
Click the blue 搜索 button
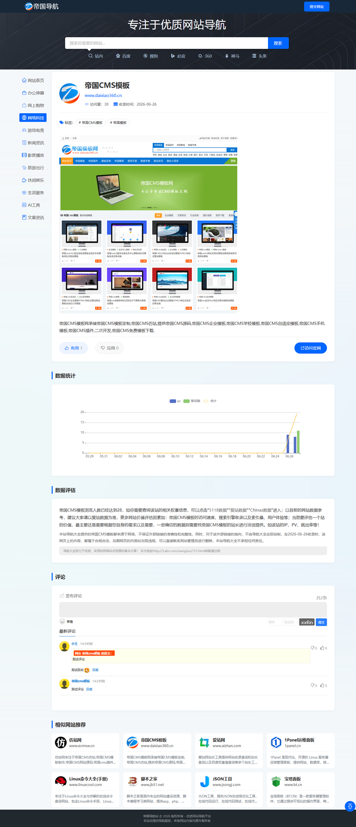[x=278, y=43]
